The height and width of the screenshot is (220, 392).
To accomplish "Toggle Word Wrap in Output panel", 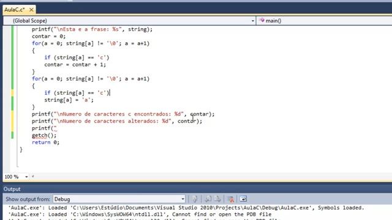I will [243, 199].
